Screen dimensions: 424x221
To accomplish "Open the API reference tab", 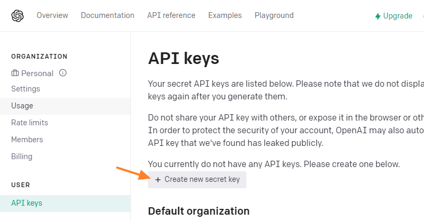I will [171, 16].
